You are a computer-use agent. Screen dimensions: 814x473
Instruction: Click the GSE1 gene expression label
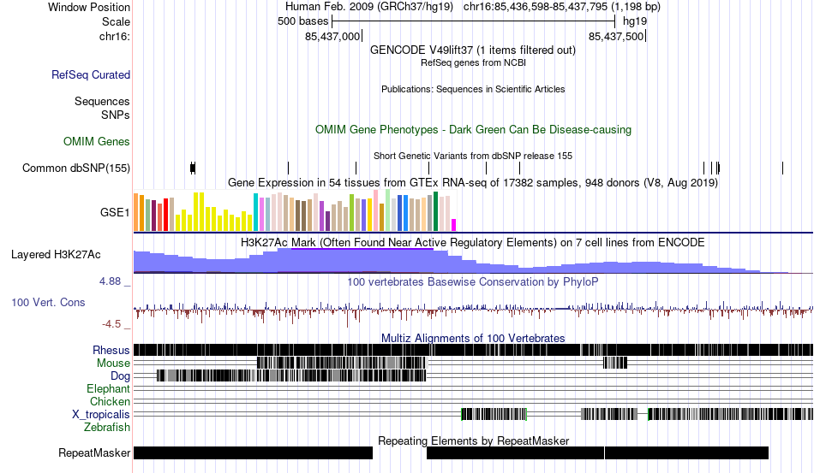pos(115,212)
